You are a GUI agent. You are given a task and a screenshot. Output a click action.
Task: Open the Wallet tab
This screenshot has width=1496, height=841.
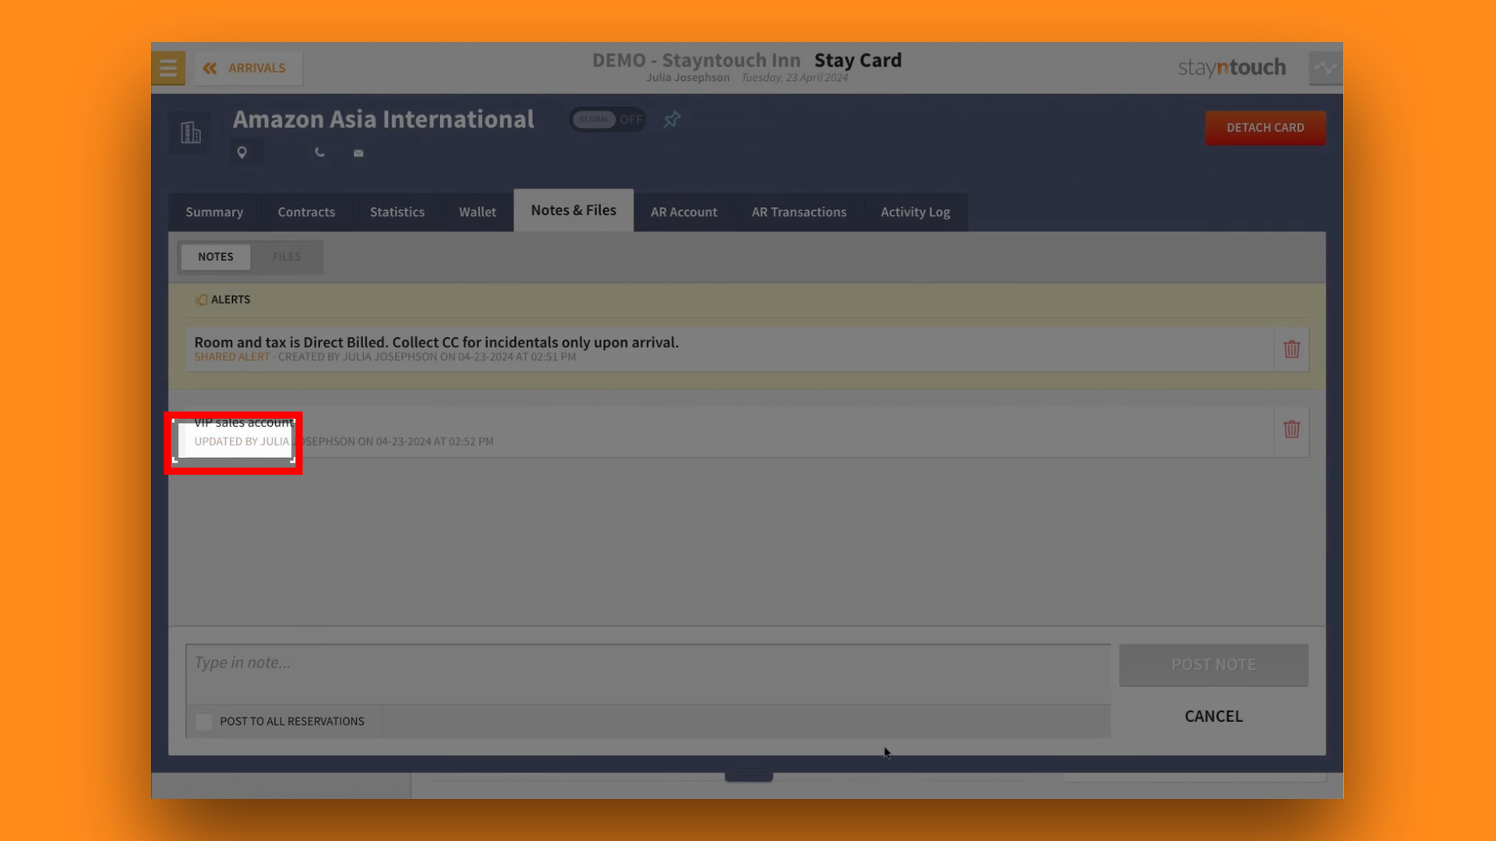pyautogui.click(x=477, y=212)
